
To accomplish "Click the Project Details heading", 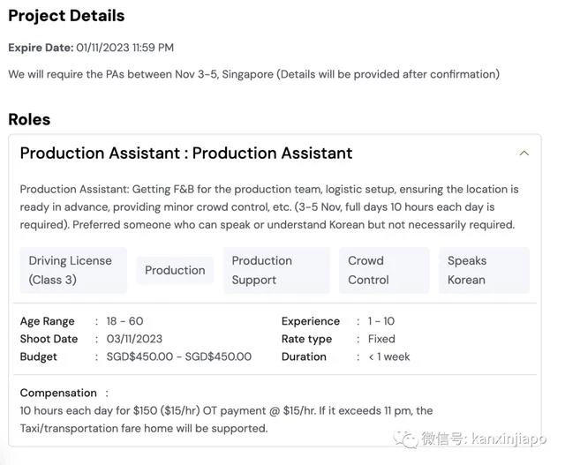I will (66, 16).
